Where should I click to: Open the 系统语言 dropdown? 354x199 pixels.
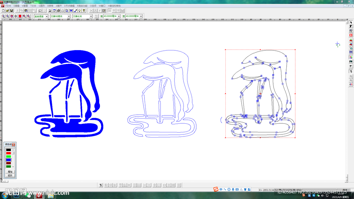[x=47, y=16]
